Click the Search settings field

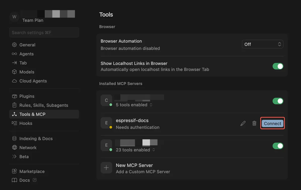(44, 33)
